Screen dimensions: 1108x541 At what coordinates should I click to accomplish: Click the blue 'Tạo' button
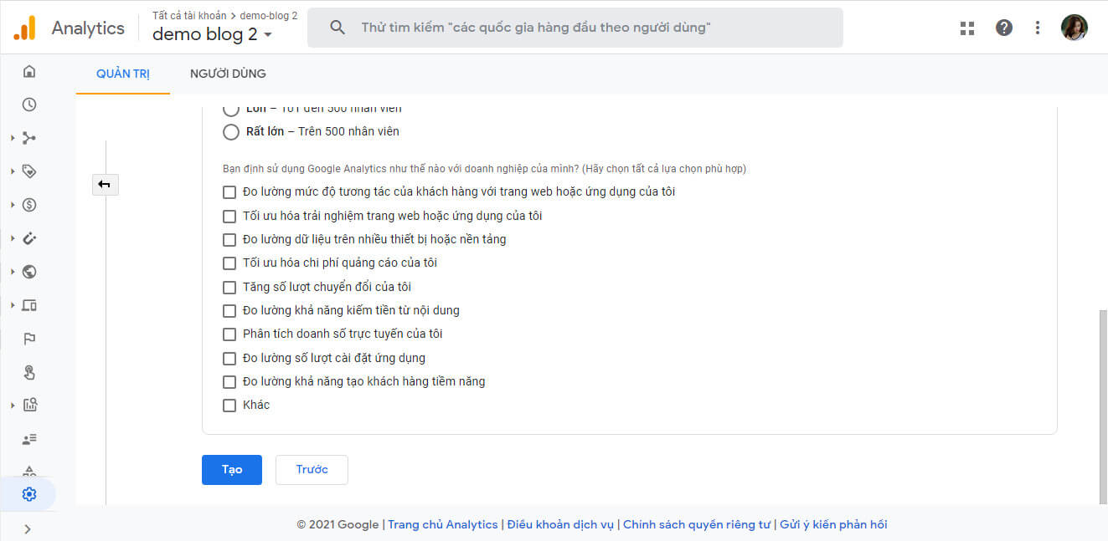pos(232,470)
